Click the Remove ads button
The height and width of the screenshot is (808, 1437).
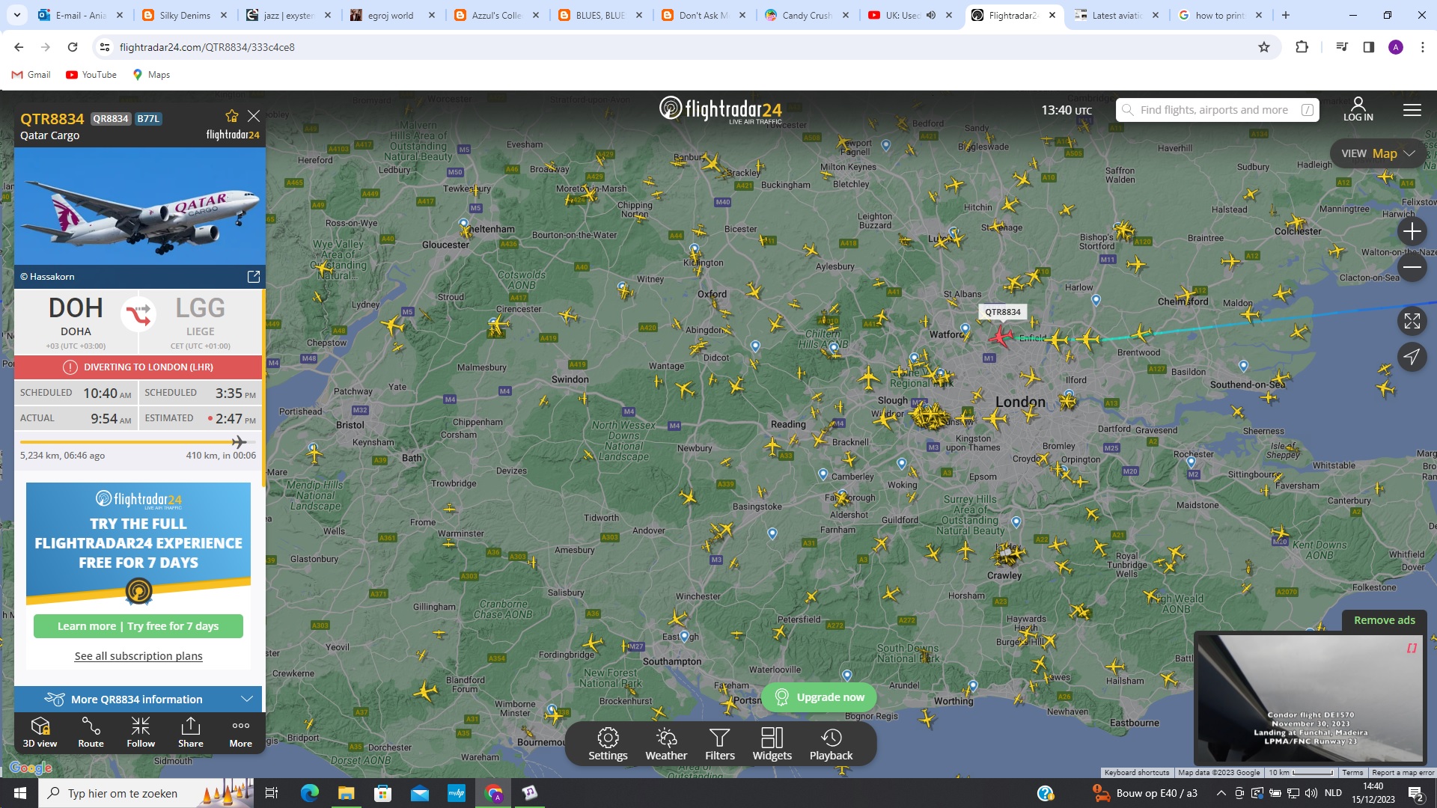(x=1384, y=620)
